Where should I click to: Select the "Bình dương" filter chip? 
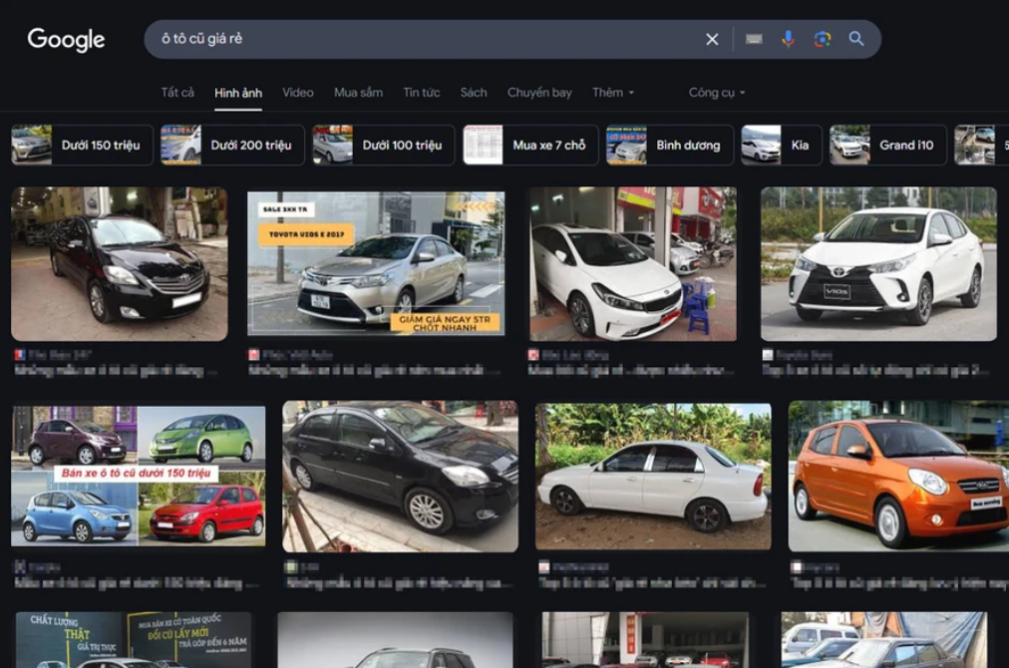pos(670,145)
